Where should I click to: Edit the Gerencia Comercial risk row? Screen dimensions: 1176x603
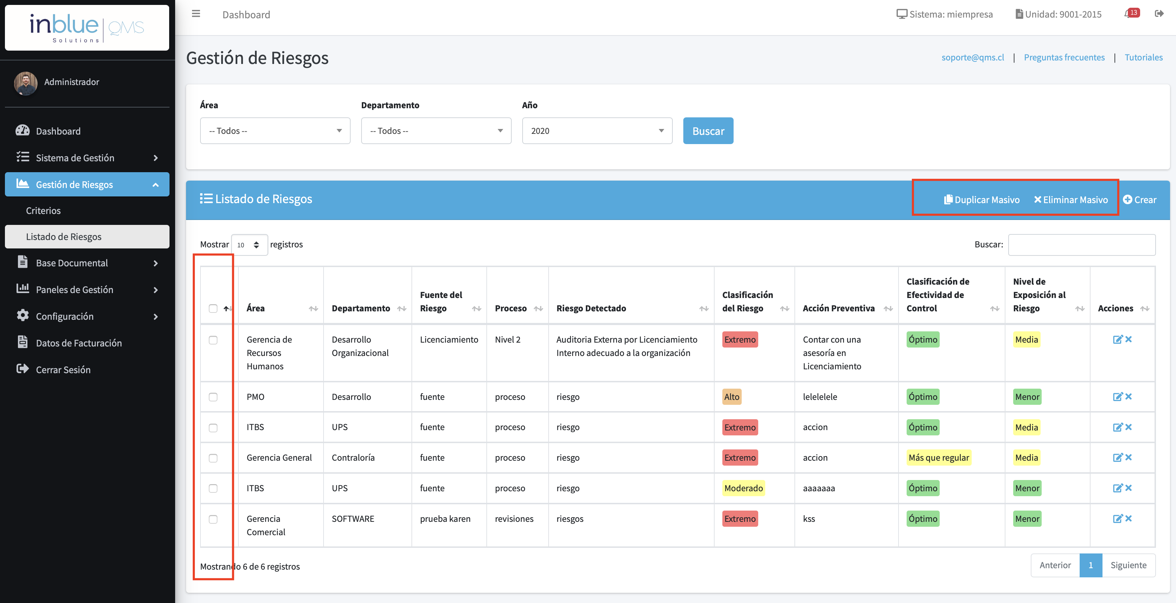[1118, 518]
